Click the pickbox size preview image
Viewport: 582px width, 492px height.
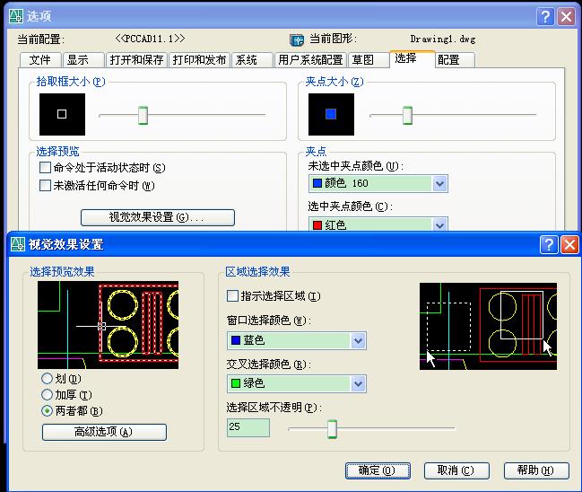(63, 114)
